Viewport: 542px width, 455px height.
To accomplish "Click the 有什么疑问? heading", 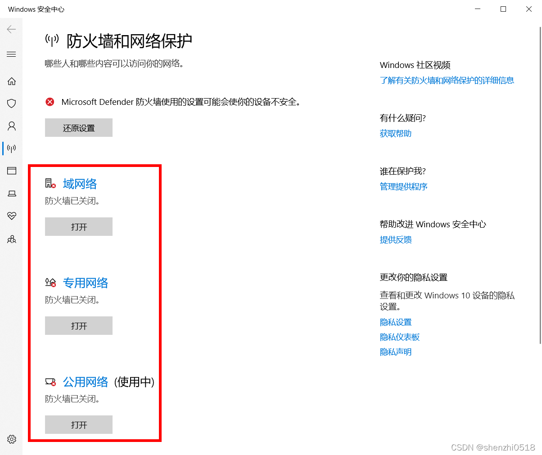I will (403, 118).
